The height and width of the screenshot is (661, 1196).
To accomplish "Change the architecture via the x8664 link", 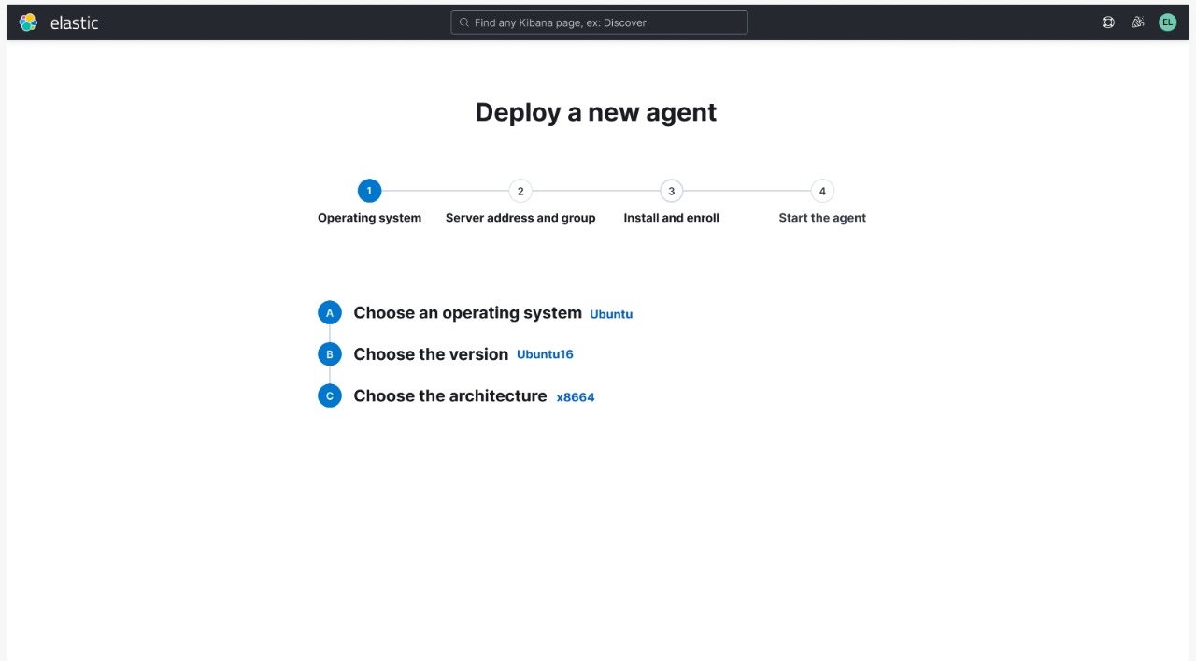I will [576, 396].
